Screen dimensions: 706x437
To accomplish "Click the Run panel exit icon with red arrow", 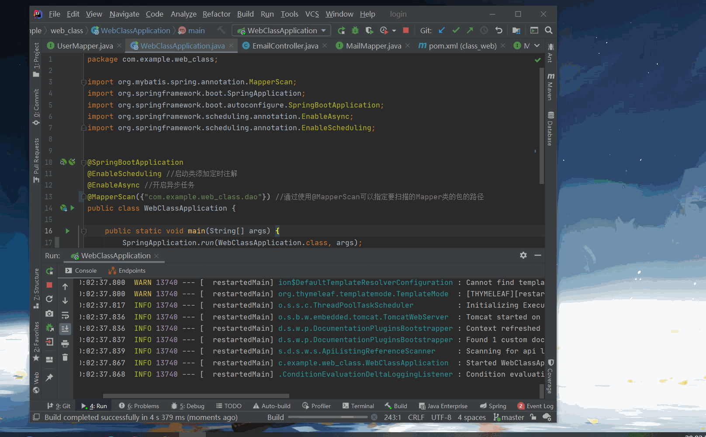I will click(49, 342).
